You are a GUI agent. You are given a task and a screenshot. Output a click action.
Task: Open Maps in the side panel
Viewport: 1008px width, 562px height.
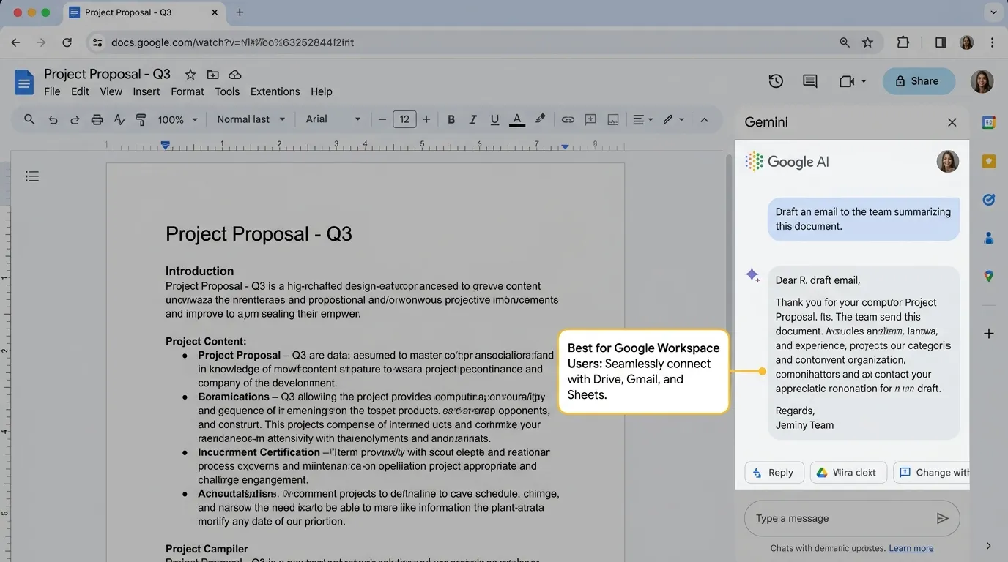coord(988,276)
